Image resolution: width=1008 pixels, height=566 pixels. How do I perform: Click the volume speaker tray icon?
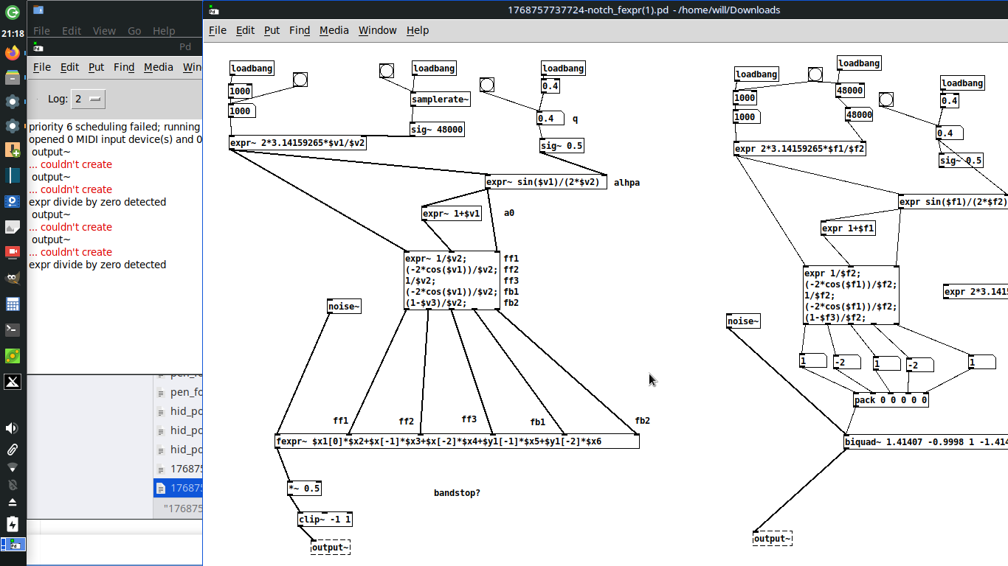tap(13, 428)
